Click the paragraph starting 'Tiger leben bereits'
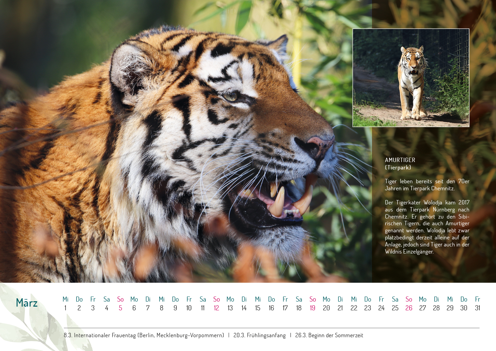Image resolution: width=496 pixels, height=351 pixels. pos(427,185)
